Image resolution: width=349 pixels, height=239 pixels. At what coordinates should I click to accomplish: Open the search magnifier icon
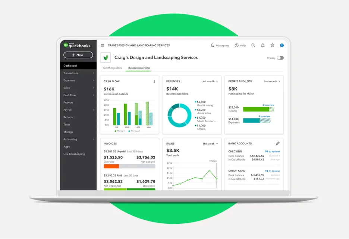point(253,45)
